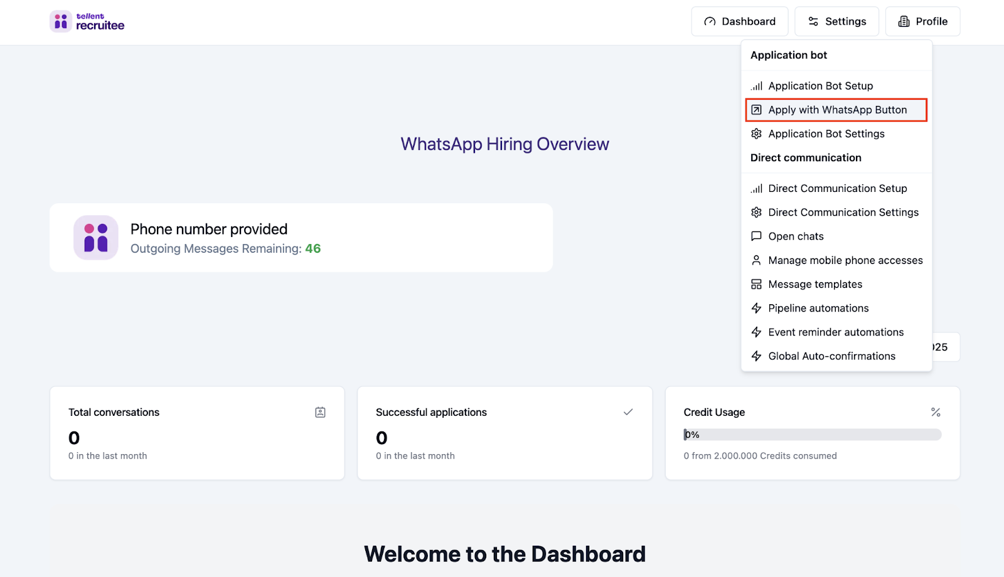Open the Profile button
This screenshot has height=577, width=1004.
[x=922, y=21]
